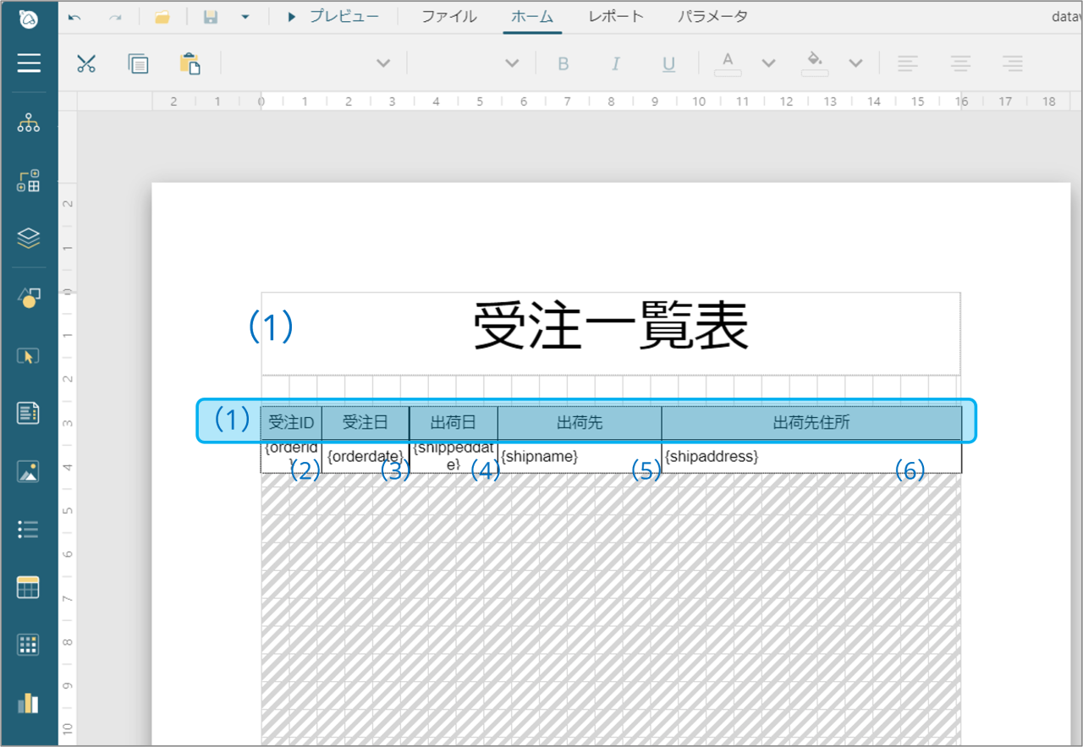Image resolution: width=1083 pixels, height=747 pixels.
Task: Select the {orderdate} detail cell
Action: (x=366, y=457)
